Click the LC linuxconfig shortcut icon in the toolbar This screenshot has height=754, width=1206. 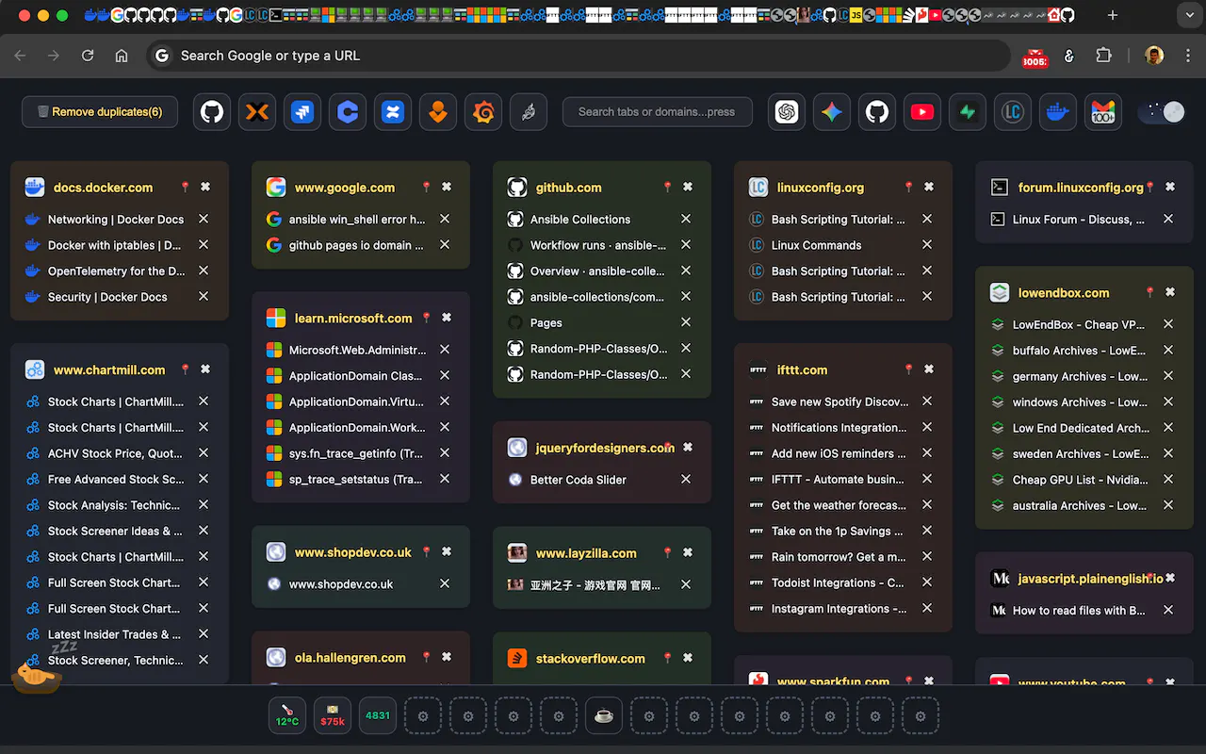click(1013, 112)
